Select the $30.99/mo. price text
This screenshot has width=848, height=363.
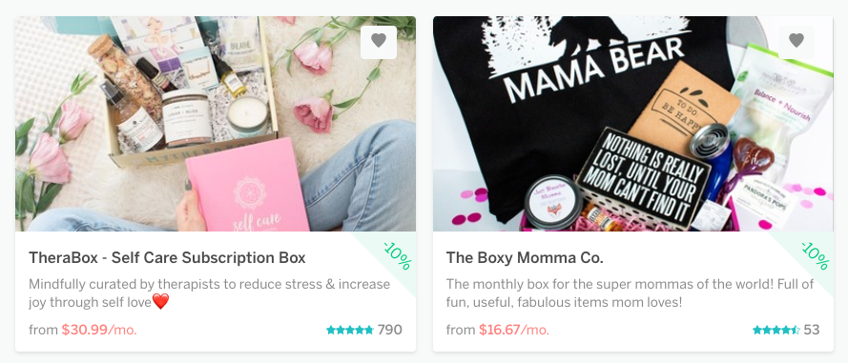pos(99,330)
